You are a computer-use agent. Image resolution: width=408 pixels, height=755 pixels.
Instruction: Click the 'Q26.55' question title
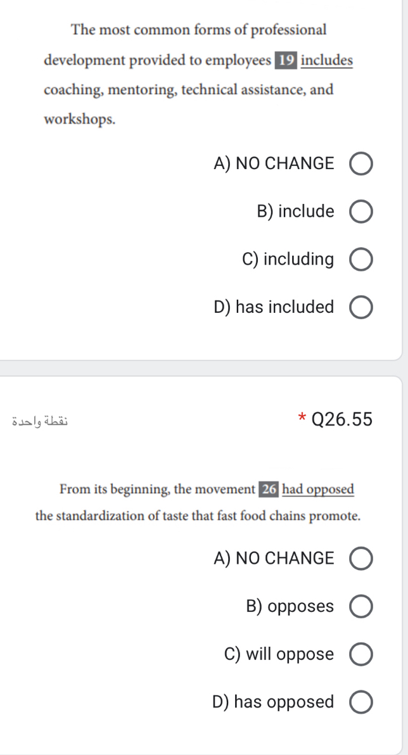(x=342, y=420)
